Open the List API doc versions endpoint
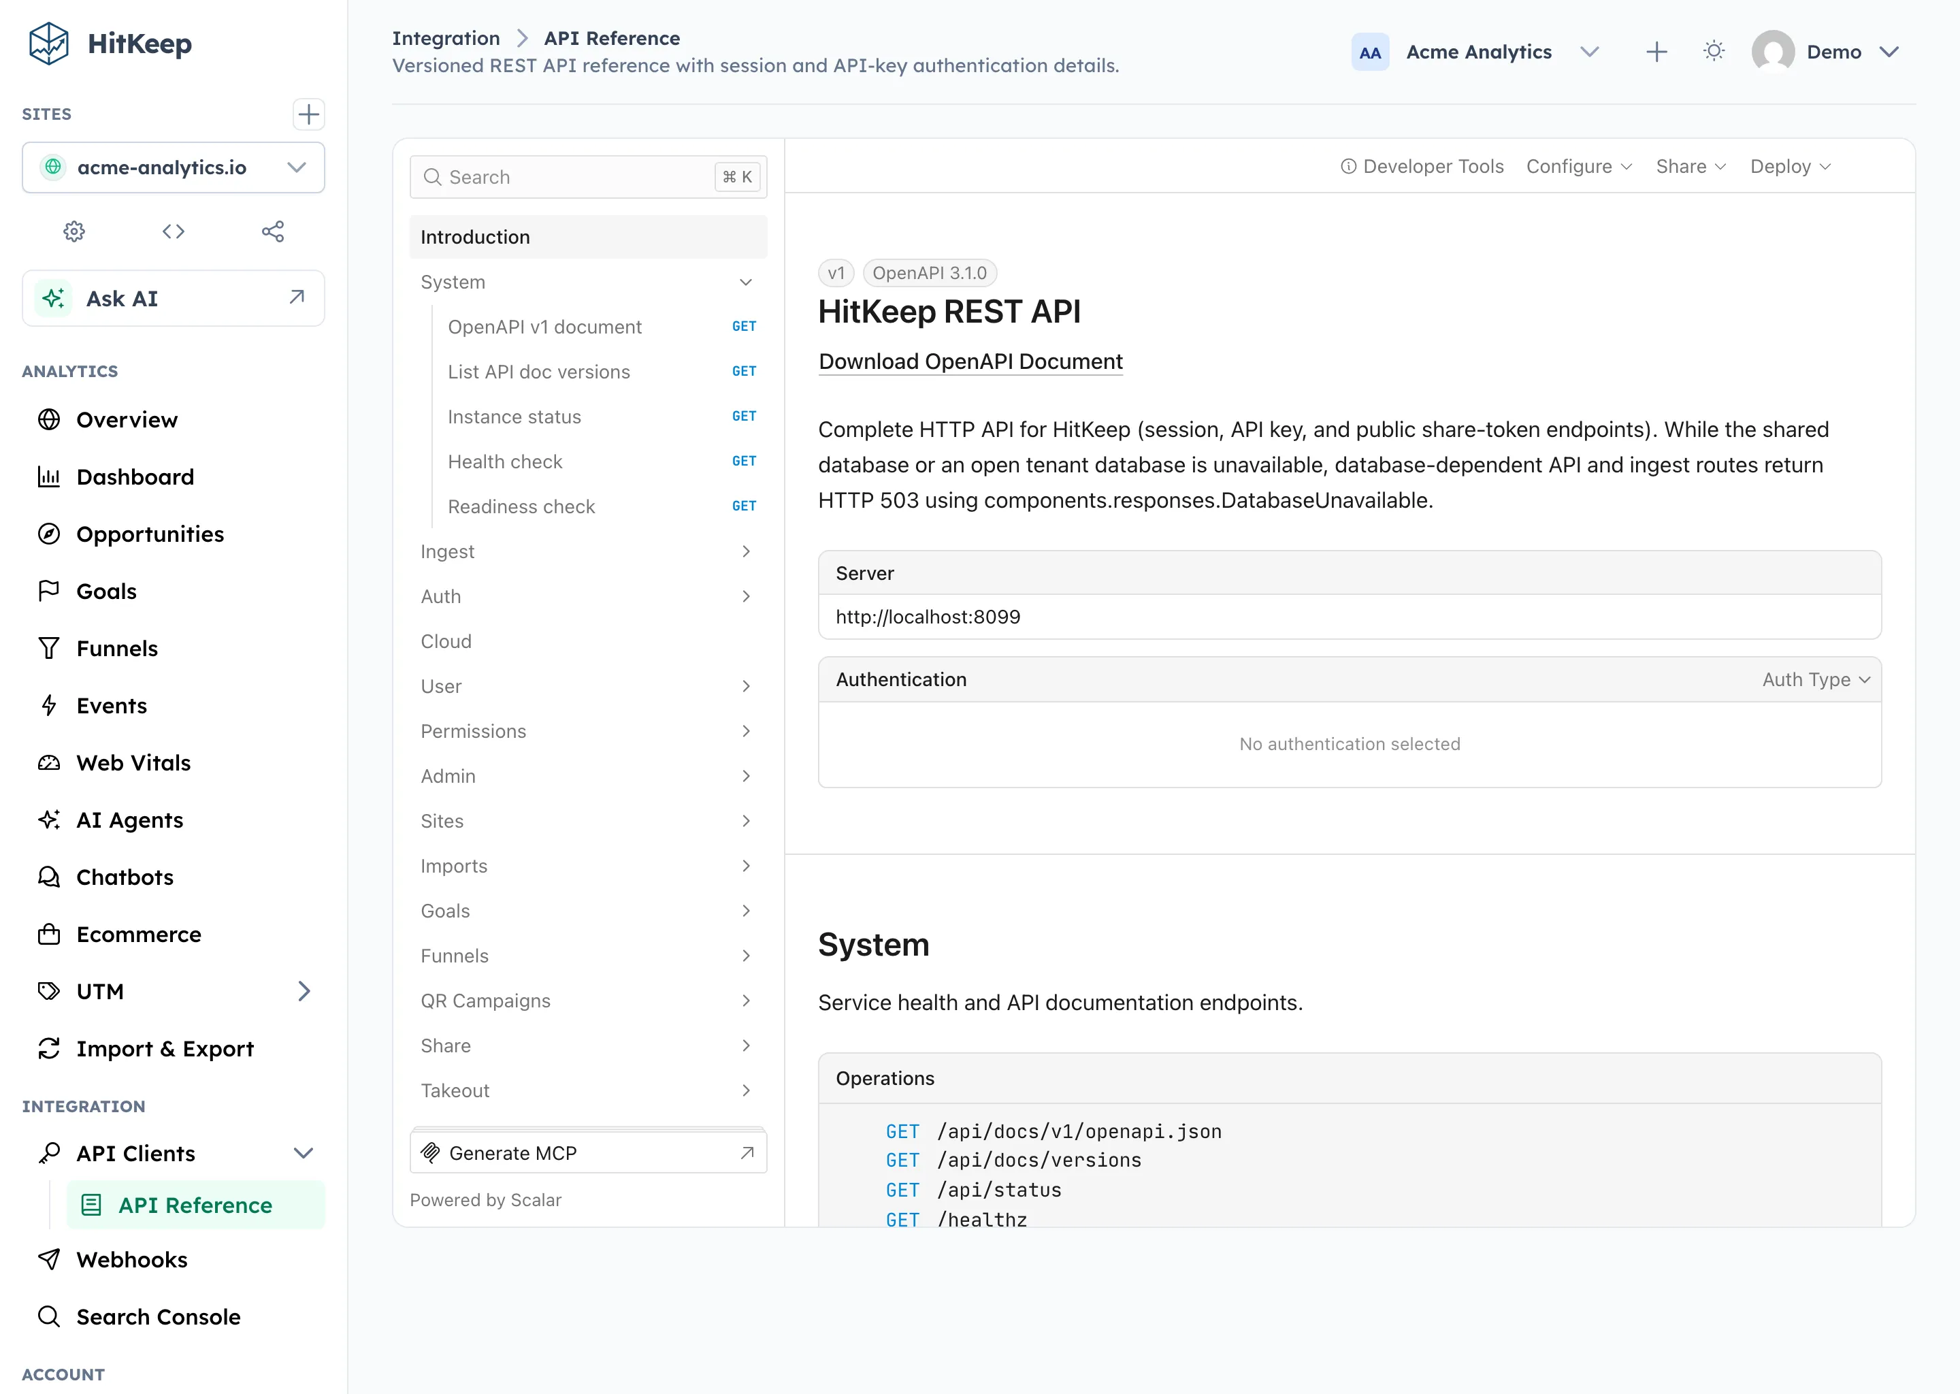Image resolution: width=1960 pixels, height=1394 pixels. pos(601,372)
